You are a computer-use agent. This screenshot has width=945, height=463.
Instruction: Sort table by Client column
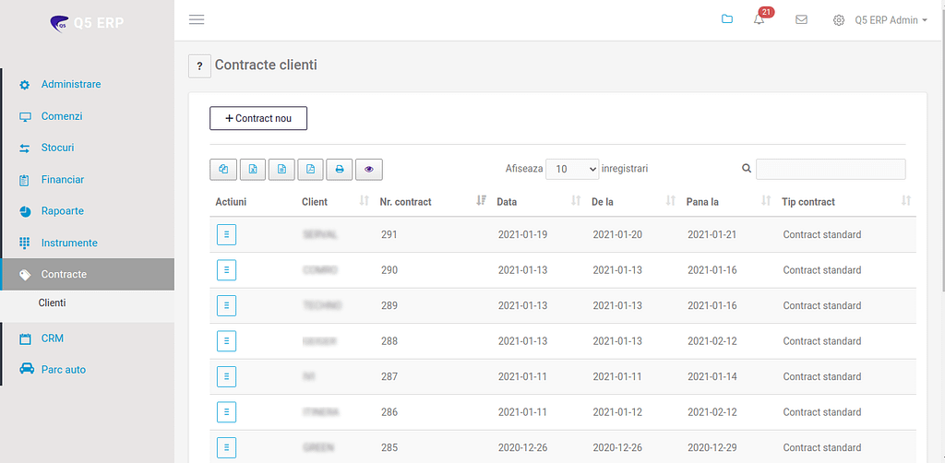click(335, 202)
